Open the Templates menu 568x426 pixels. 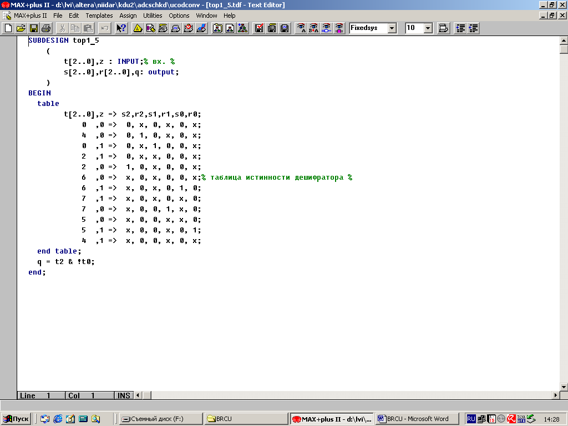99,16
